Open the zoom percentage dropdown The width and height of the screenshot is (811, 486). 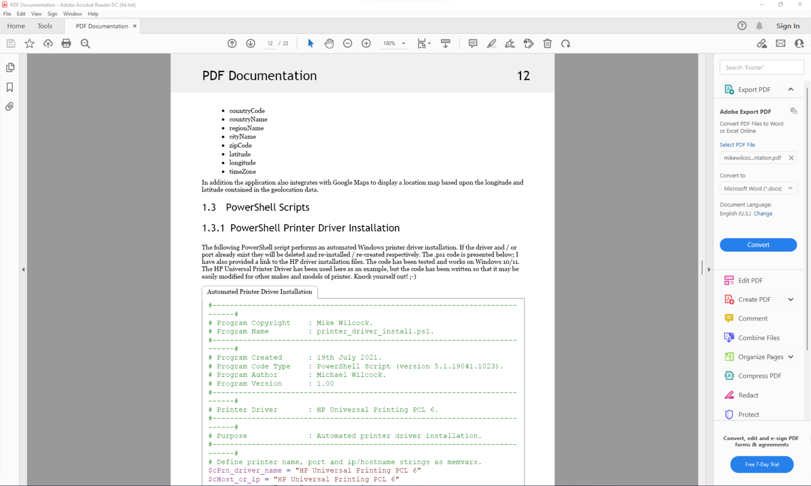pyautogui.click(x=403, y=43)
